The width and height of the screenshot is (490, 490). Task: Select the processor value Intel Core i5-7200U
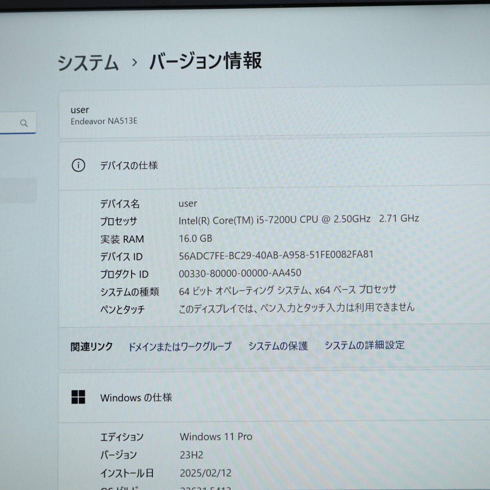pos(298,219)
